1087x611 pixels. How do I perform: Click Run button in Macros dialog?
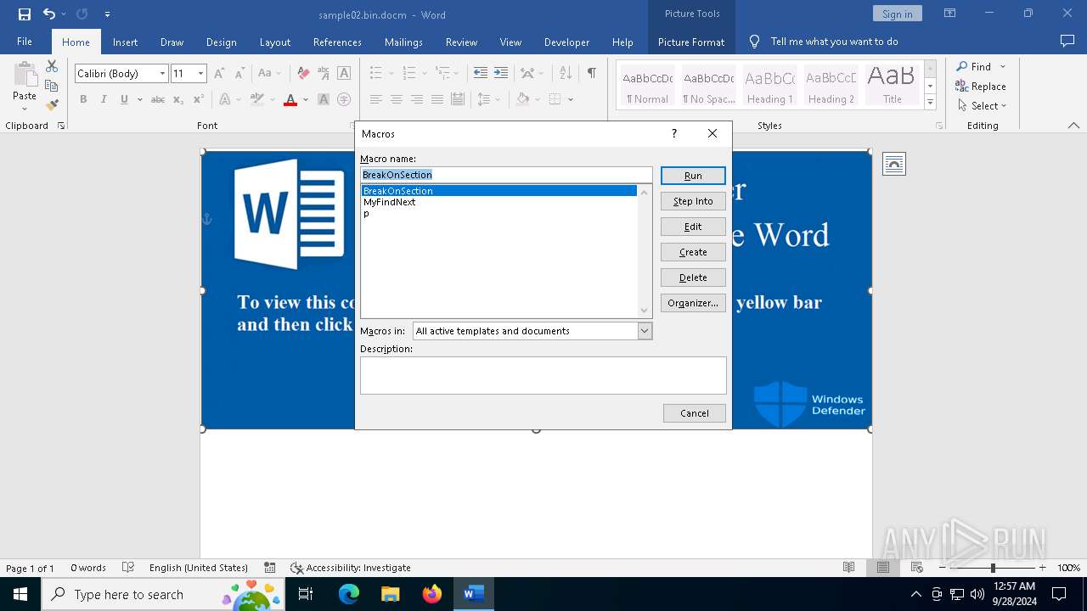[x=693, y=176]
